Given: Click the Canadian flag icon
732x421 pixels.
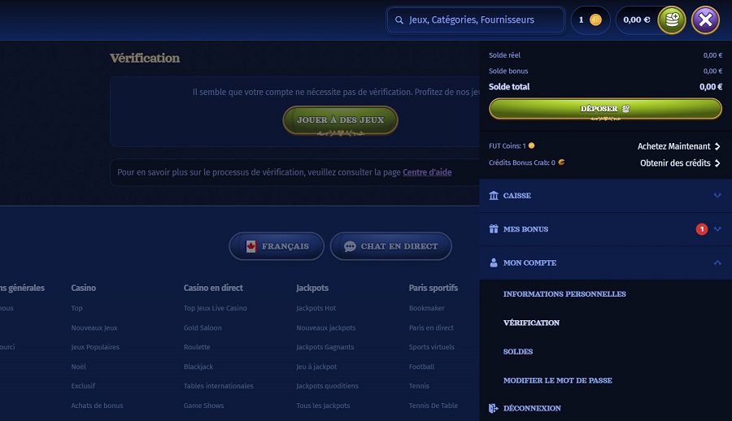Looking at the screenshot, I should (251, 246).
